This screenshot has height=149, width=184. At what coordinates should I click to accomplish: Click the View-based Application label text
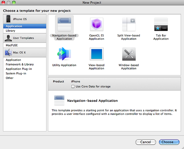[x=96, y=67]
